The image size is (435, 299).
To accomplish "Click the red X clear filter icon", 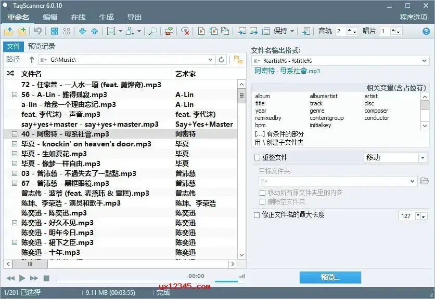I will click(185, 31).
